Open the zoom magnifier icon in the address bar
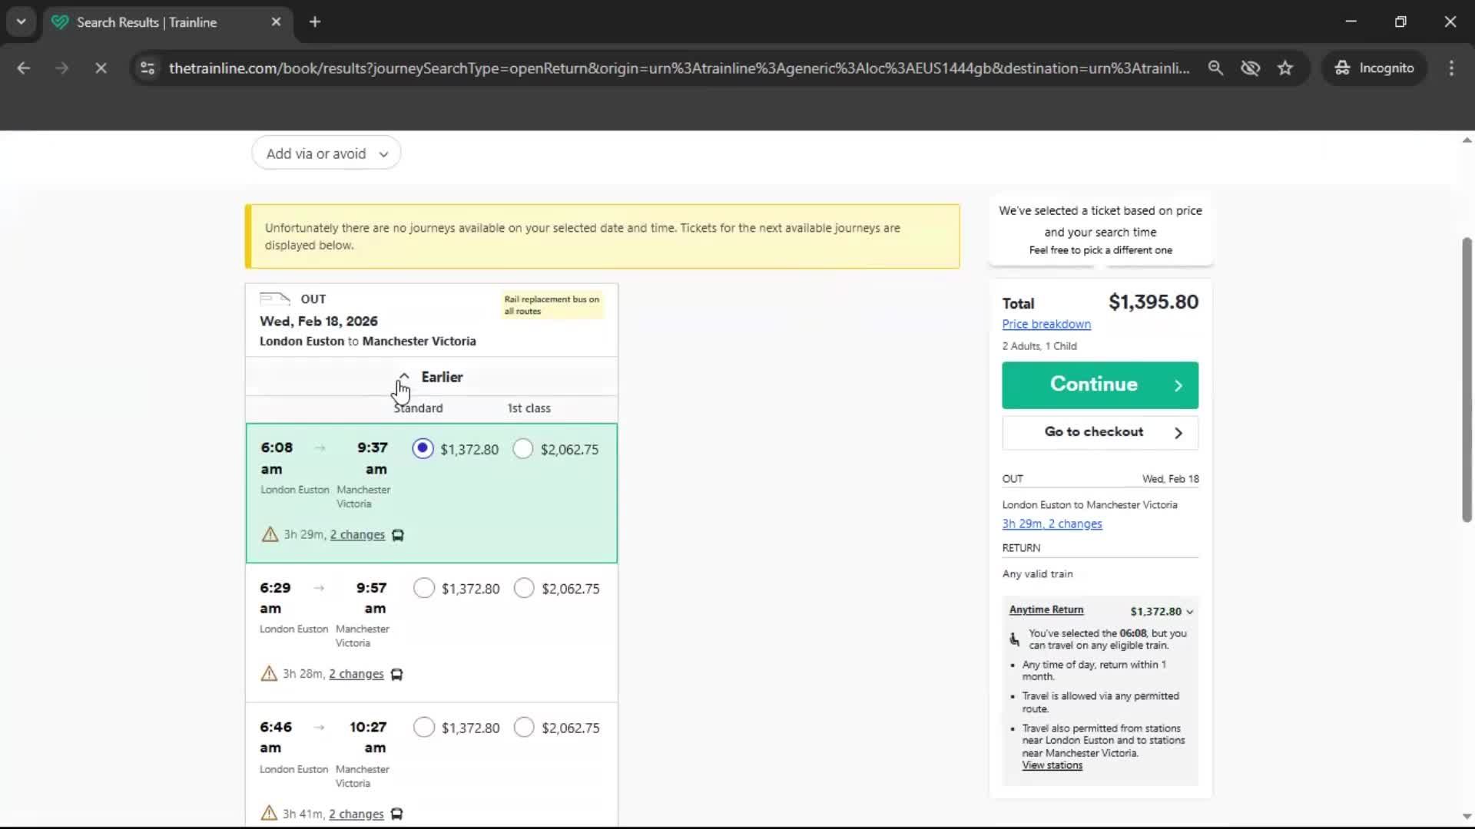Image resolution: width=1475 pixels, height=829 pixels. [1215, 68]
